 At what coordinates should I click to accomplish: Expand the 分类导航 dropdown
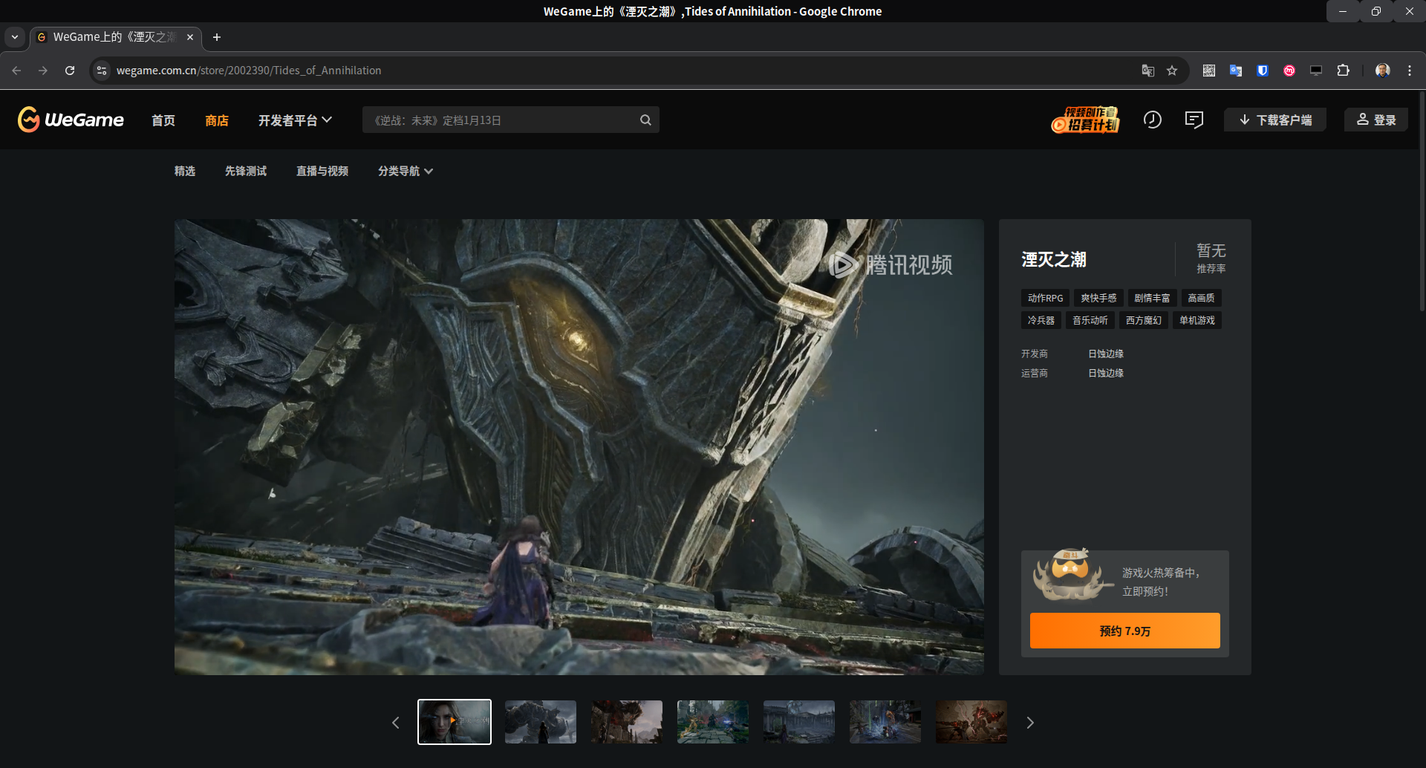coord(405,172)
